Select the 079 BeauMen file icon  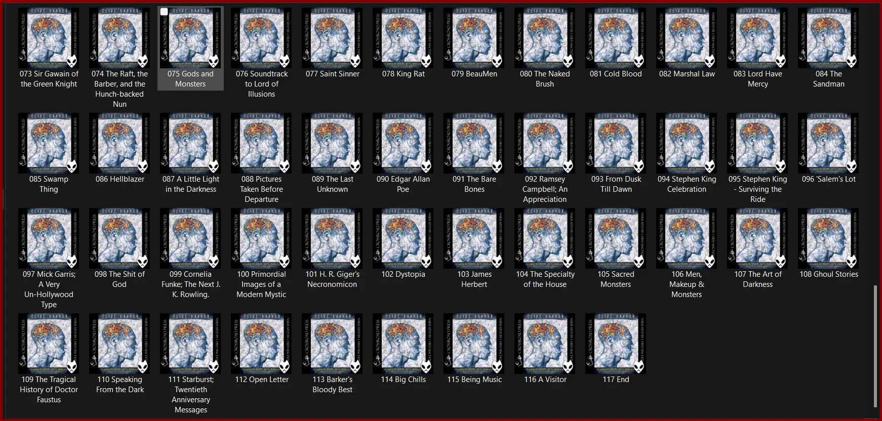(x=474, y=38)
